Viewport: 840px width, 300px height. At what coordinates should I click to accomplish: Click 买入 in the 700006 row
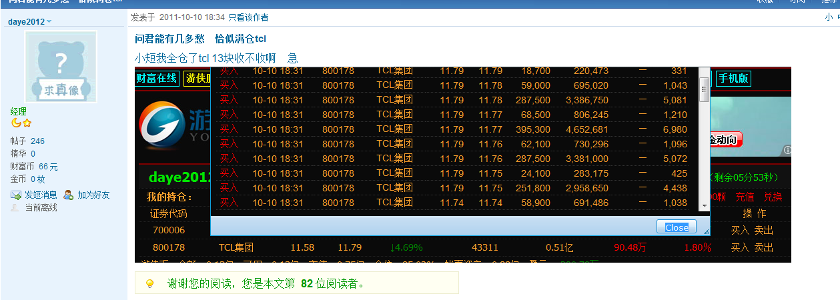(741, 230)
